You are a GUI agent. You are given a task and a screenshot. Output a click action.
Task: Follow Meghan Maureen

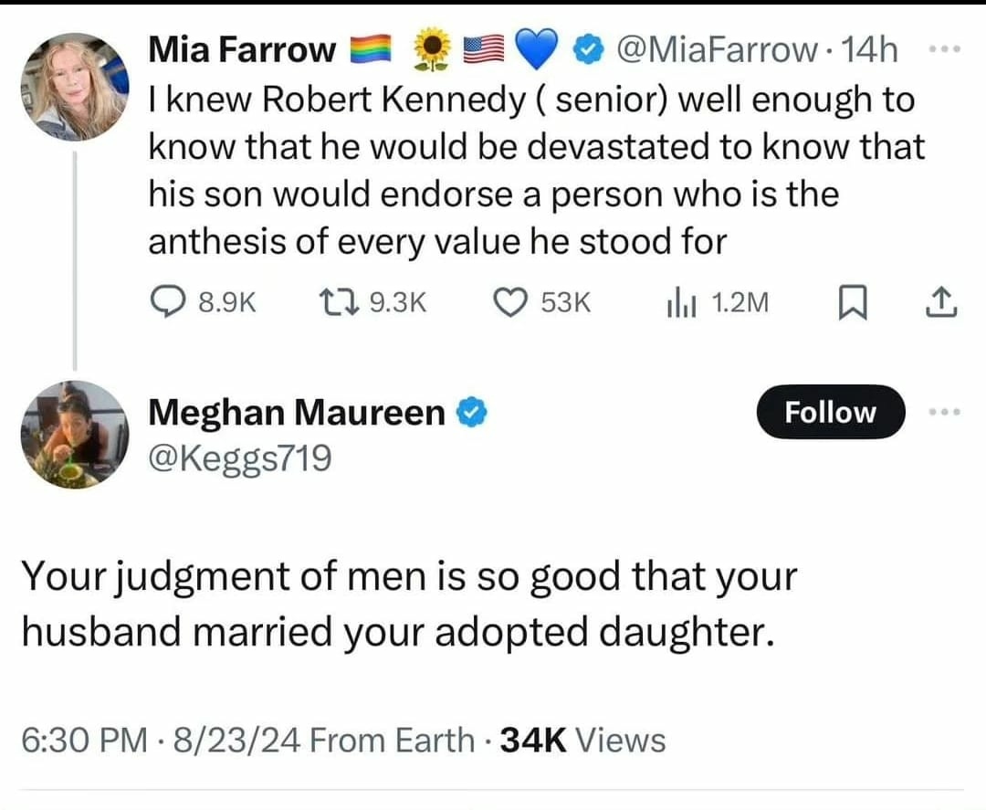(x=830, y=413)
